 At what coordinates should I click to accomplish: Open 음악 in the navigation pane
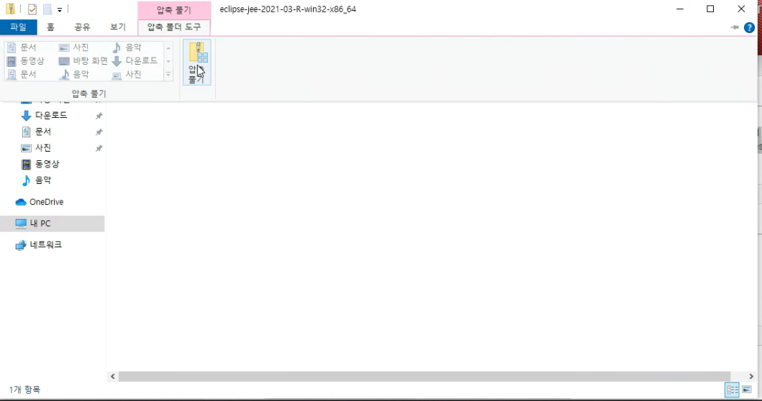[x=42, y=180]
